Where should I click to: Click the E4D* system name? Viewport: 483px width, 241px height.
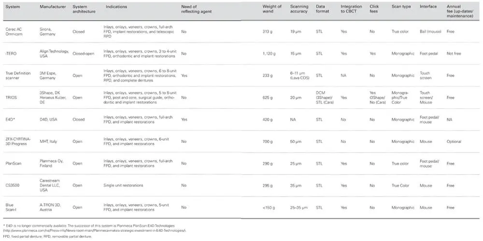(10, 119)
